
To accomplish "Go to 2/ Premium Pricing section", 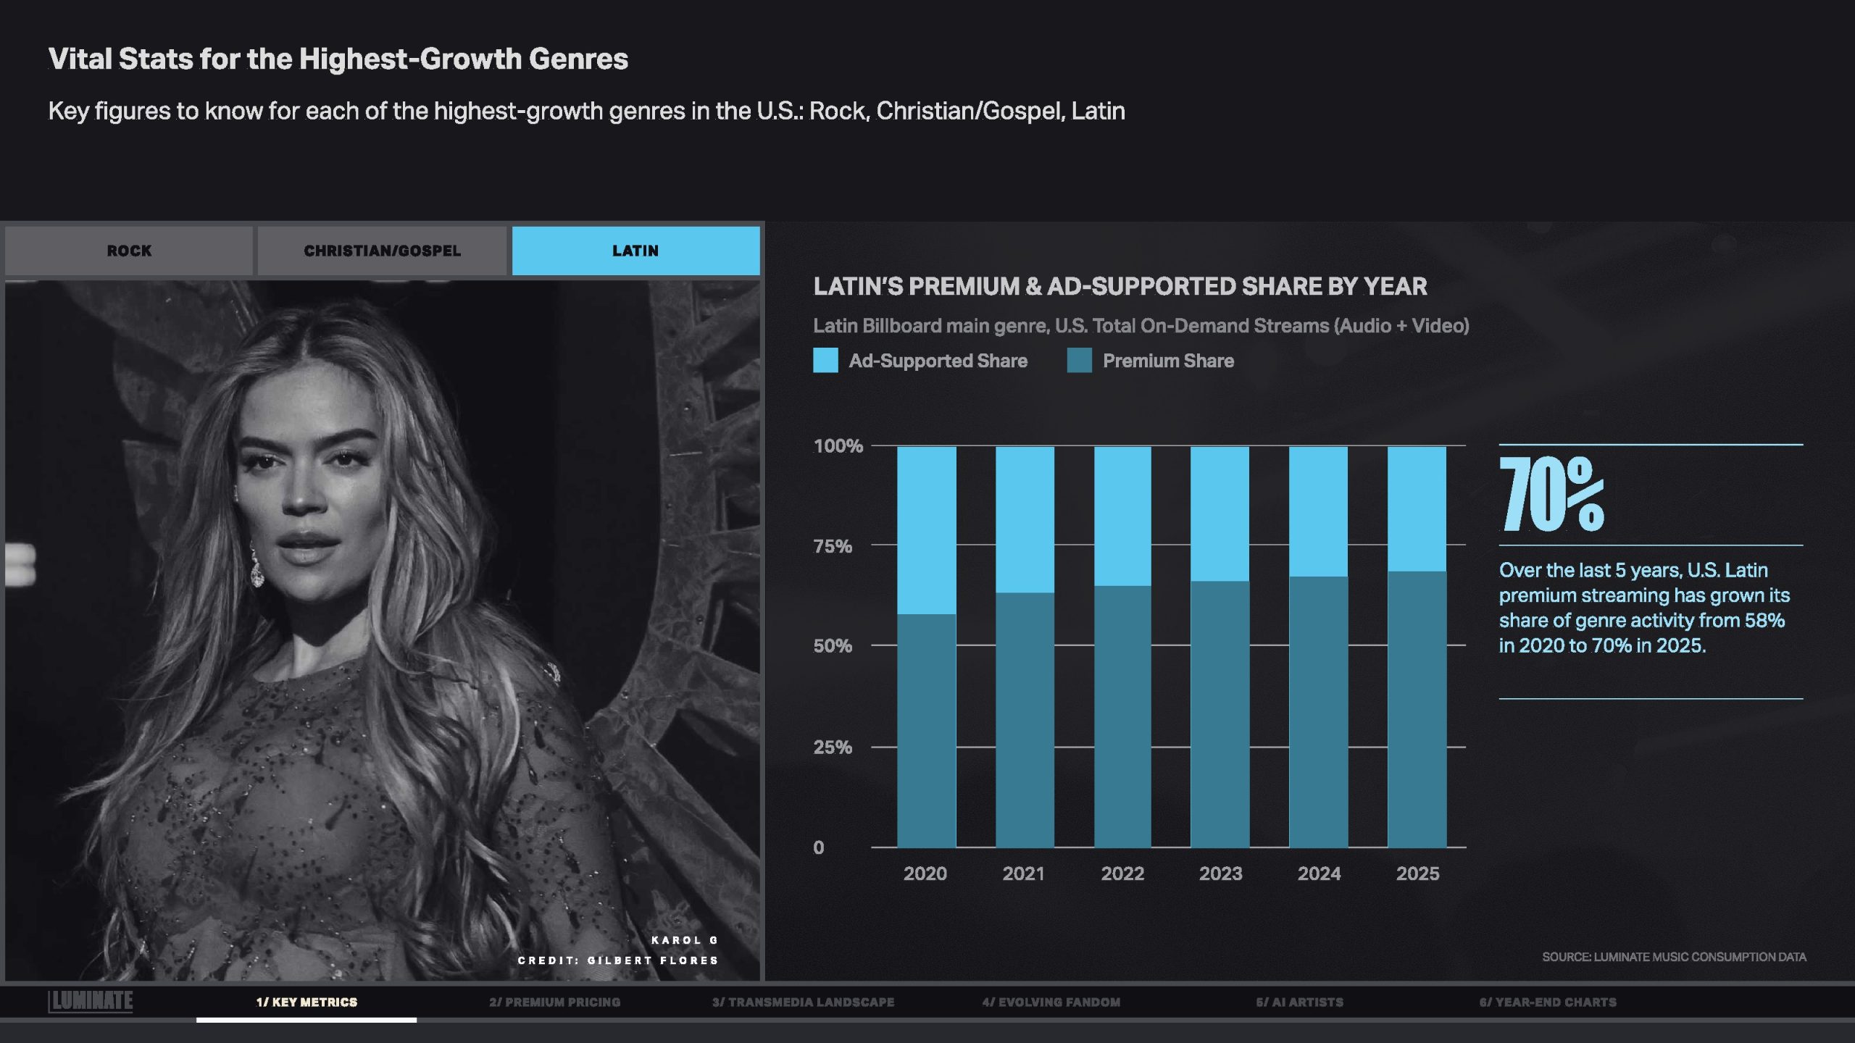I will pyautogui.click(x=554, y=1002).
